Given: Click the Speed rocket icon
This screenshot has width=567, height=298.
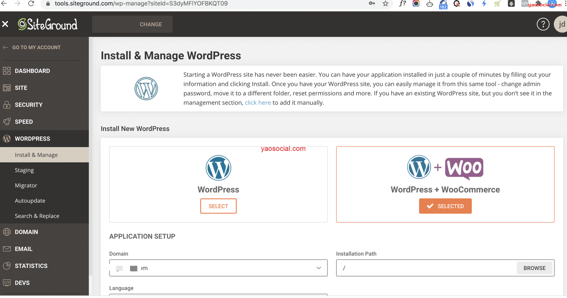Looking at the screenshot, I should click(x=7, y=122).
